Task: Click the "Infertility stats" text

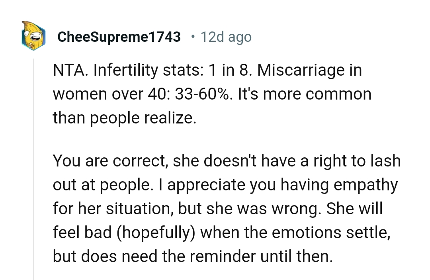Action: (x=147, y=70)
